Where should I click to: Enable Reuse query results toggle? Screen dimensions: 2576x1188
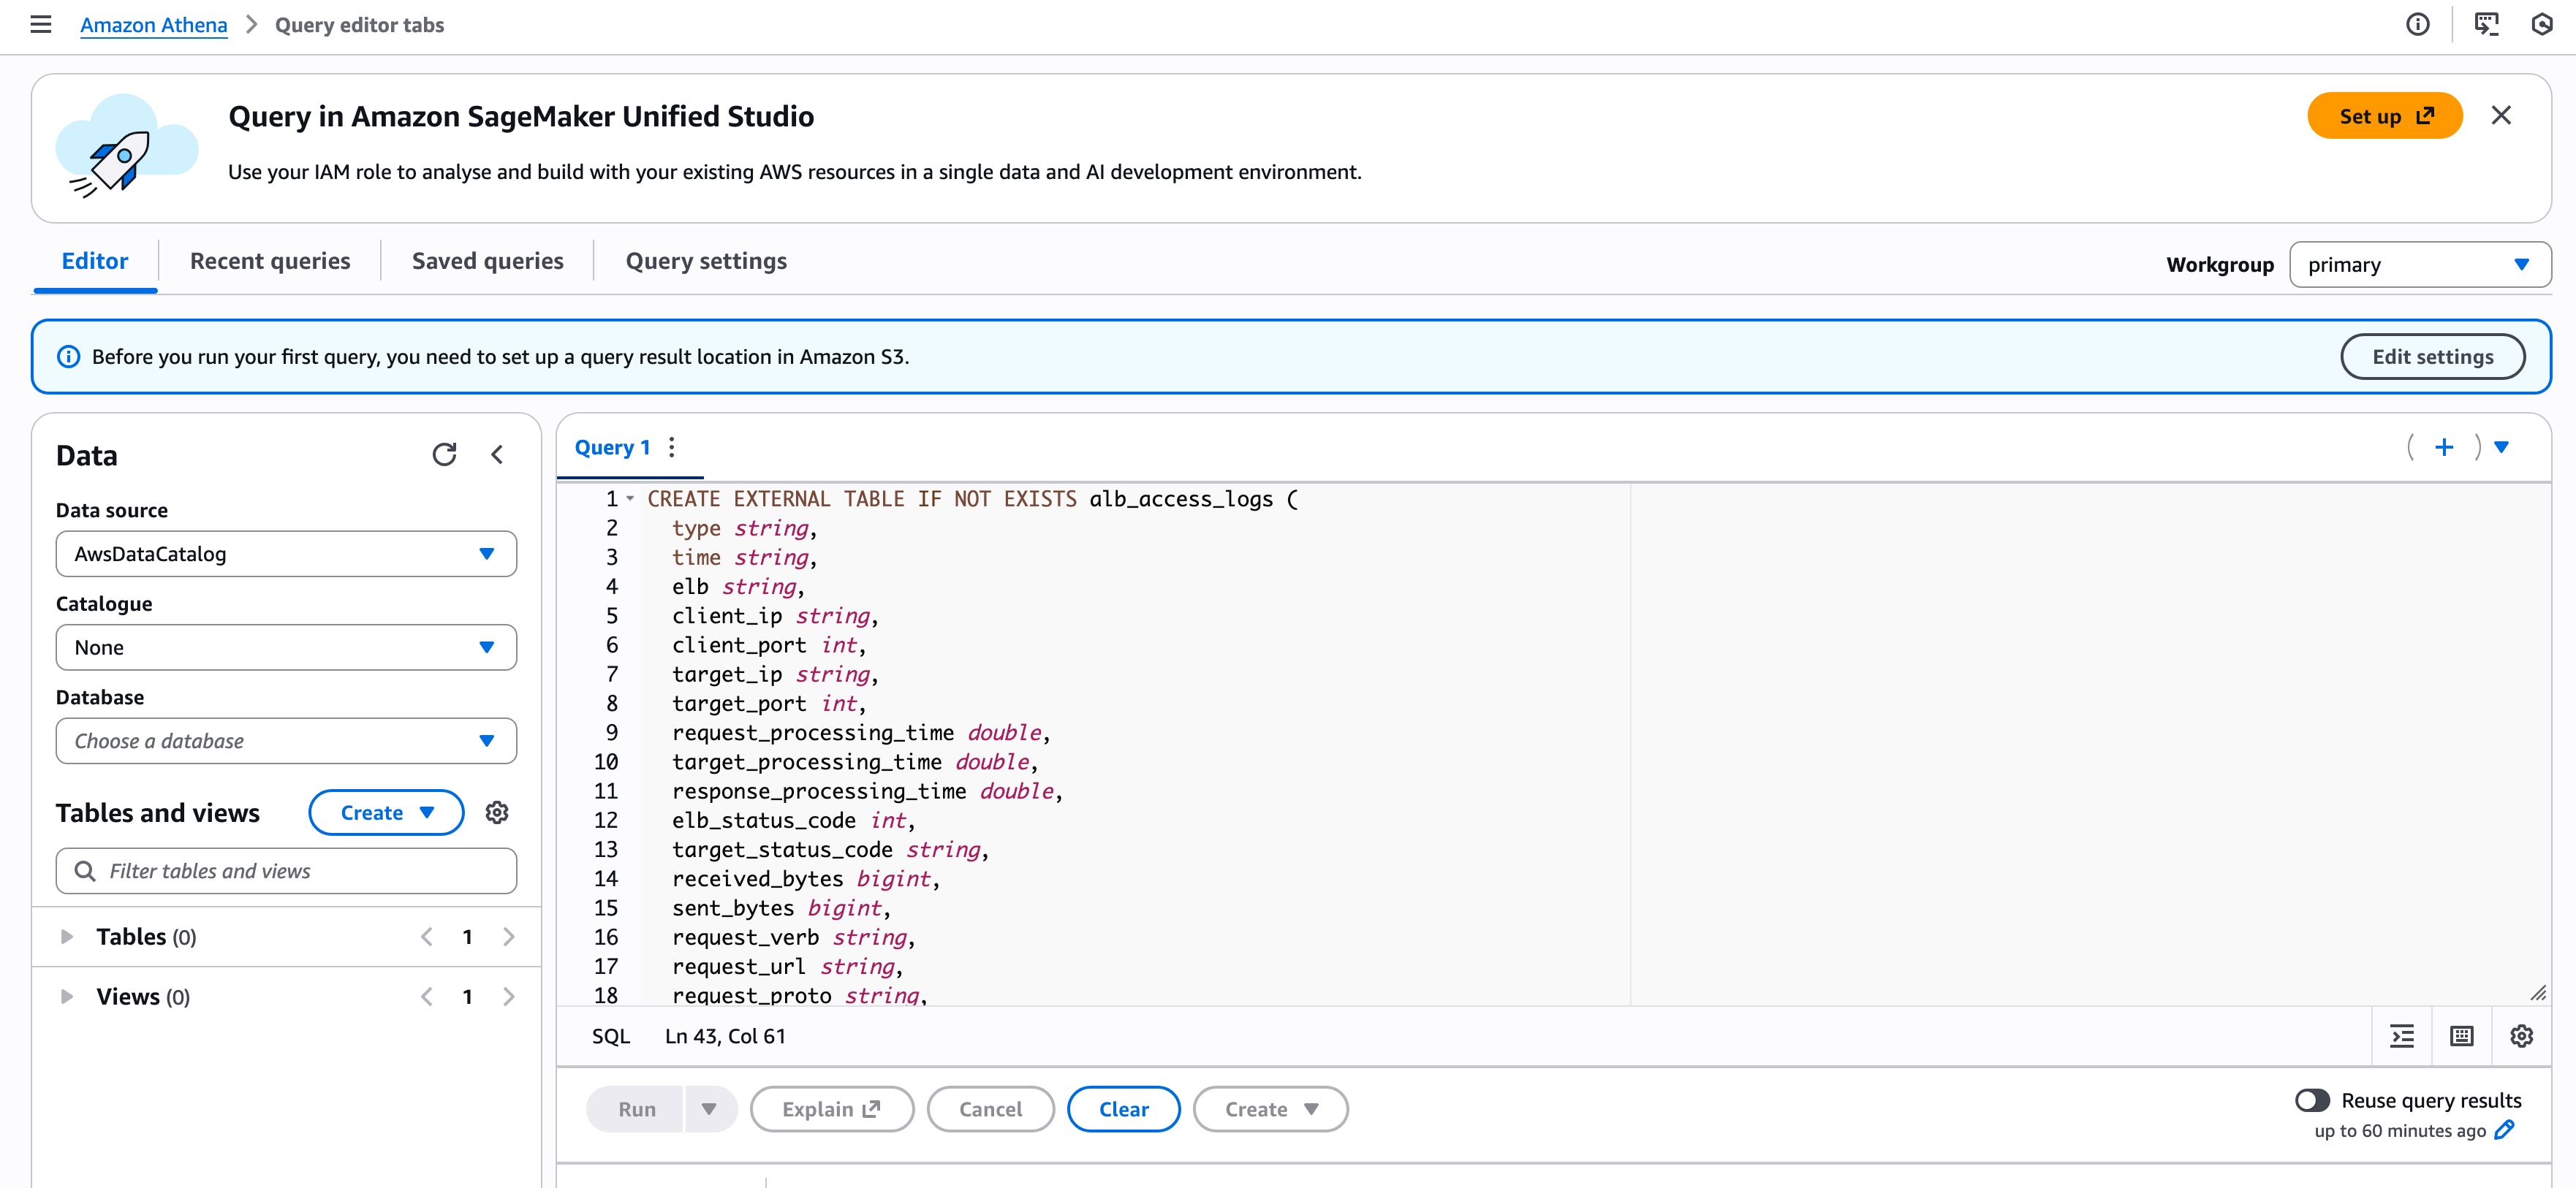click(2312, 1100)
